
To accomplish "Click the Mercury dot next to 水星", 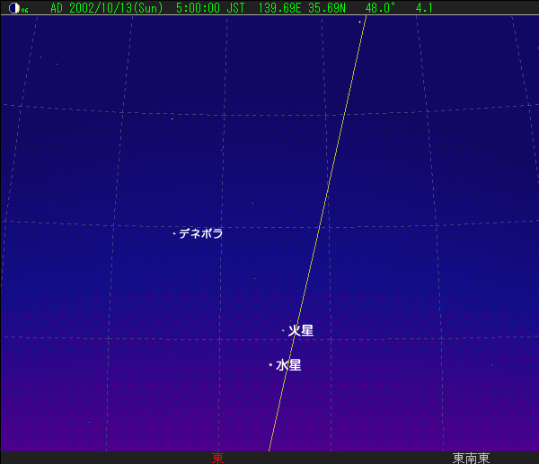I will (270, 364).
